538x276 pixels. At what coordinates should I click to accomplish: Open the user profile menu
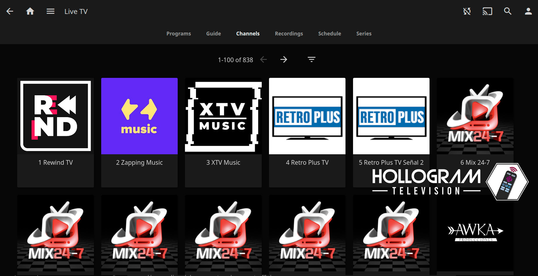point(528,11)
